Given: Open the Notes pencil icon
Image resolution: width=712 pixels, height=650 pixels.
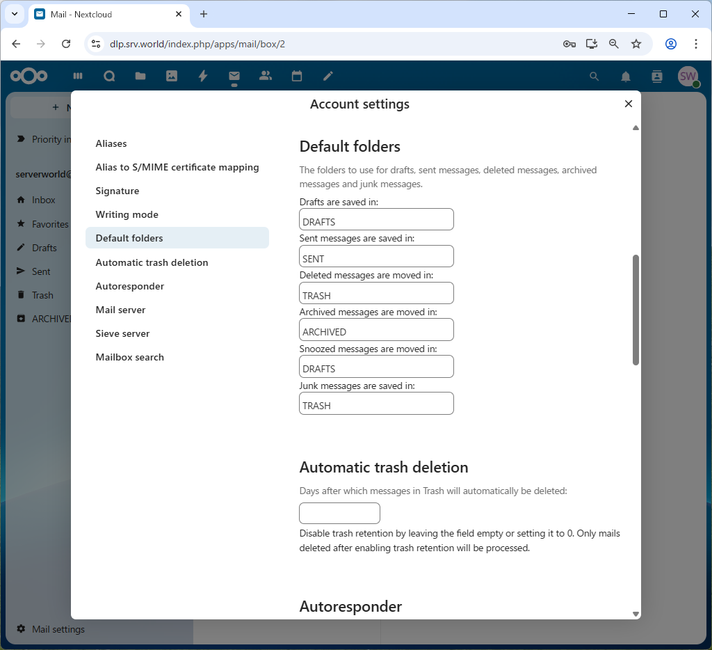Looking at the screenshot, I should click(x=327, y=76).
